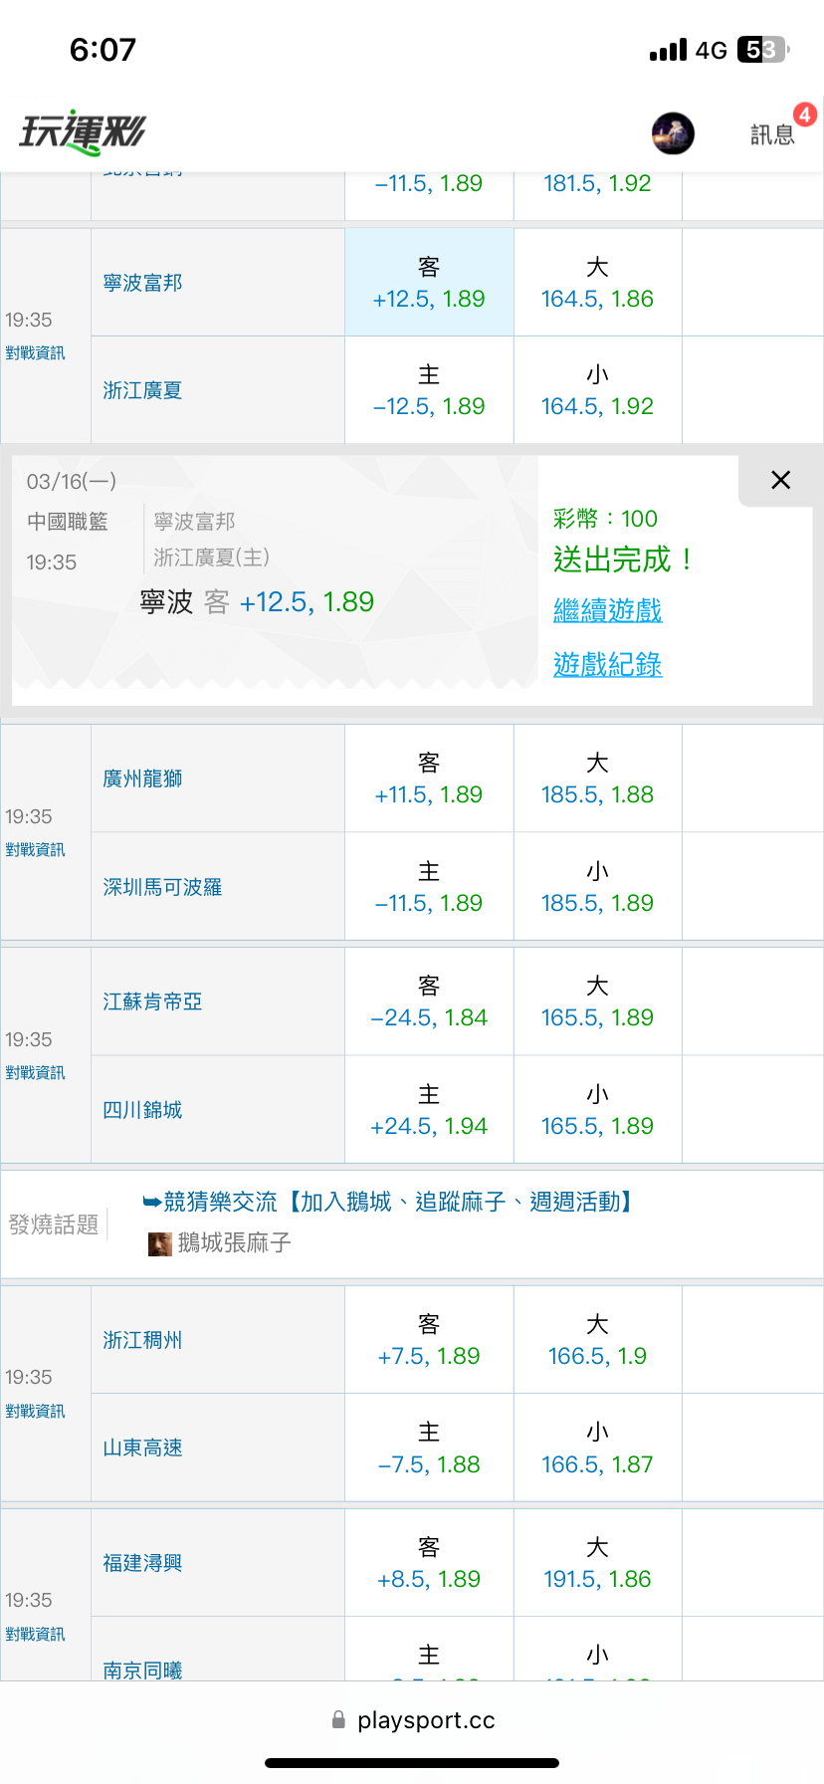Open the user profile avatar

673,133
